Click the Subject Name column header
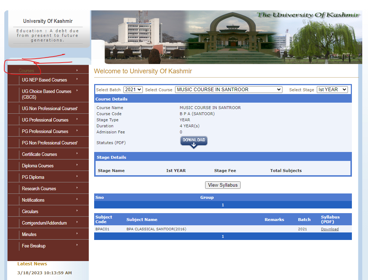This screenshot has height=280, width=368. [142, 220]
